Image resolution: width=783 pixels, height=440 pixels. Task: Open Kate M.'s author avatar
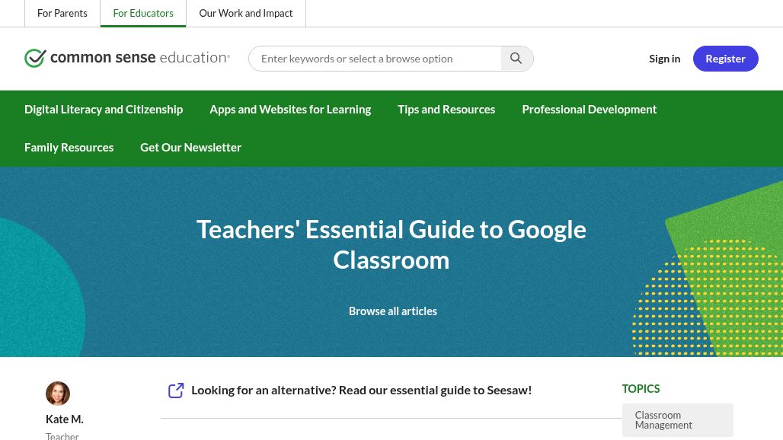coord(58,394)
